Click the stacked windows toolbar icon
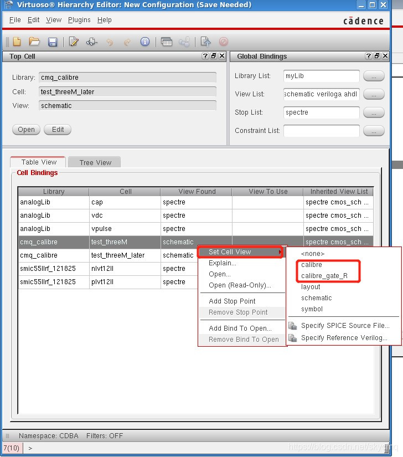Image resolution: width=403 pixels, height=457 pixels. [x=166, y=42]
